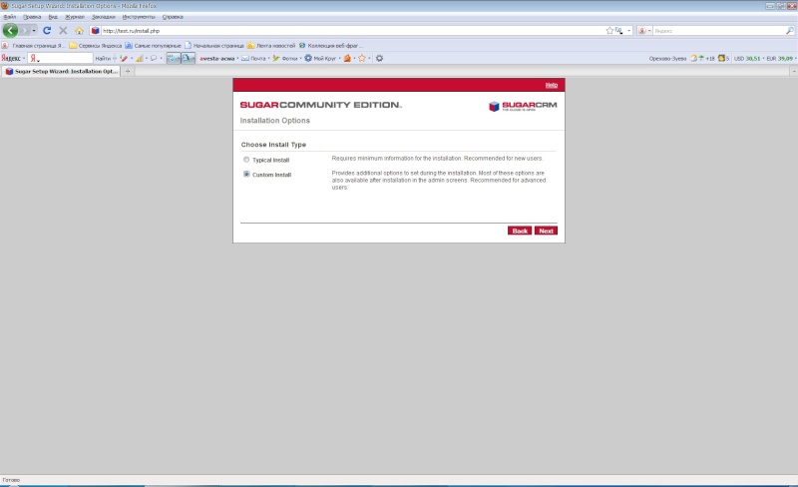Open the Вид menu
The image size is (798, 487).
click(x=53, y=17)
